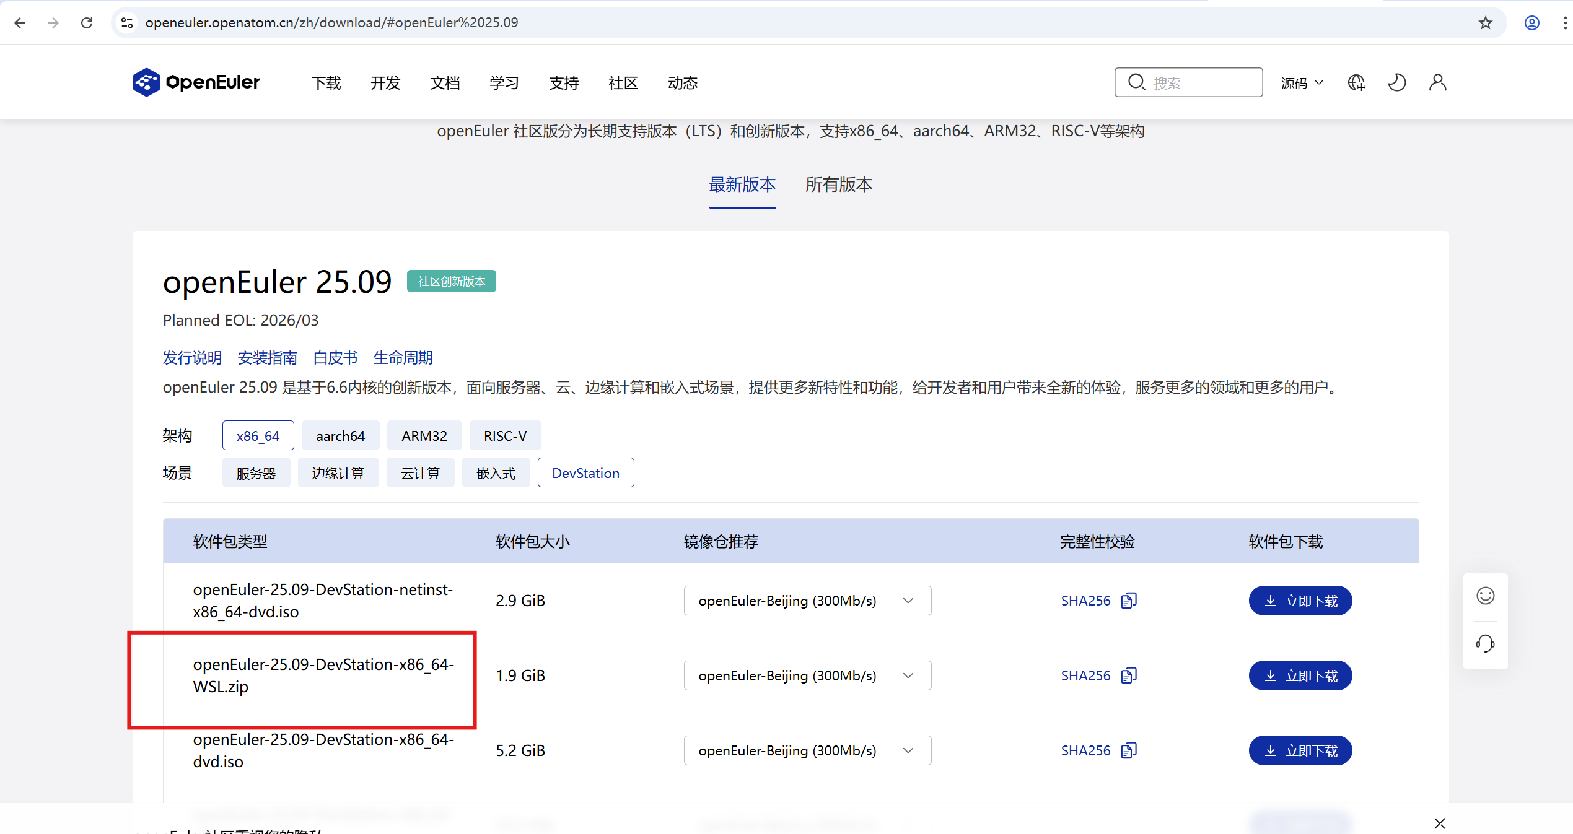
Task: Reload the page in browser
Action: tap(87, 23)
